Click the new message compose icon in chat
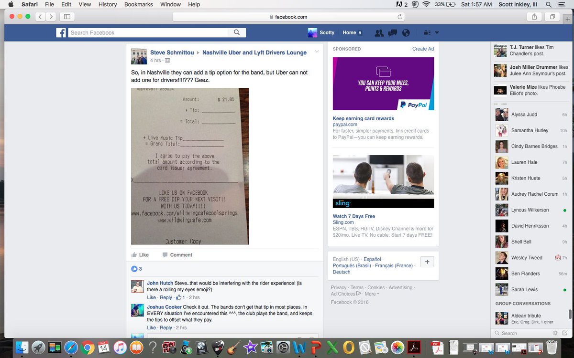Screen dimensions: 574x358 564,333
